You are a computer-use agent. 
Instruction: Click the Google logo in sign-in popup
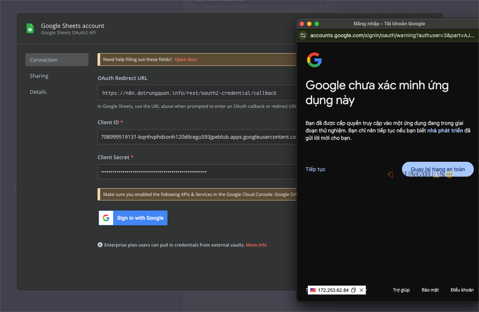point(314,60)
